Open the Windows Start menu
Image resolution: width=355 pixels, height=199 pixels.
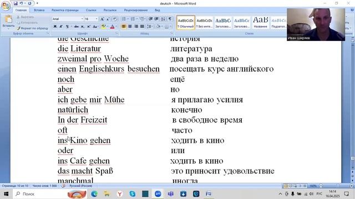click(x=6, y=194)
